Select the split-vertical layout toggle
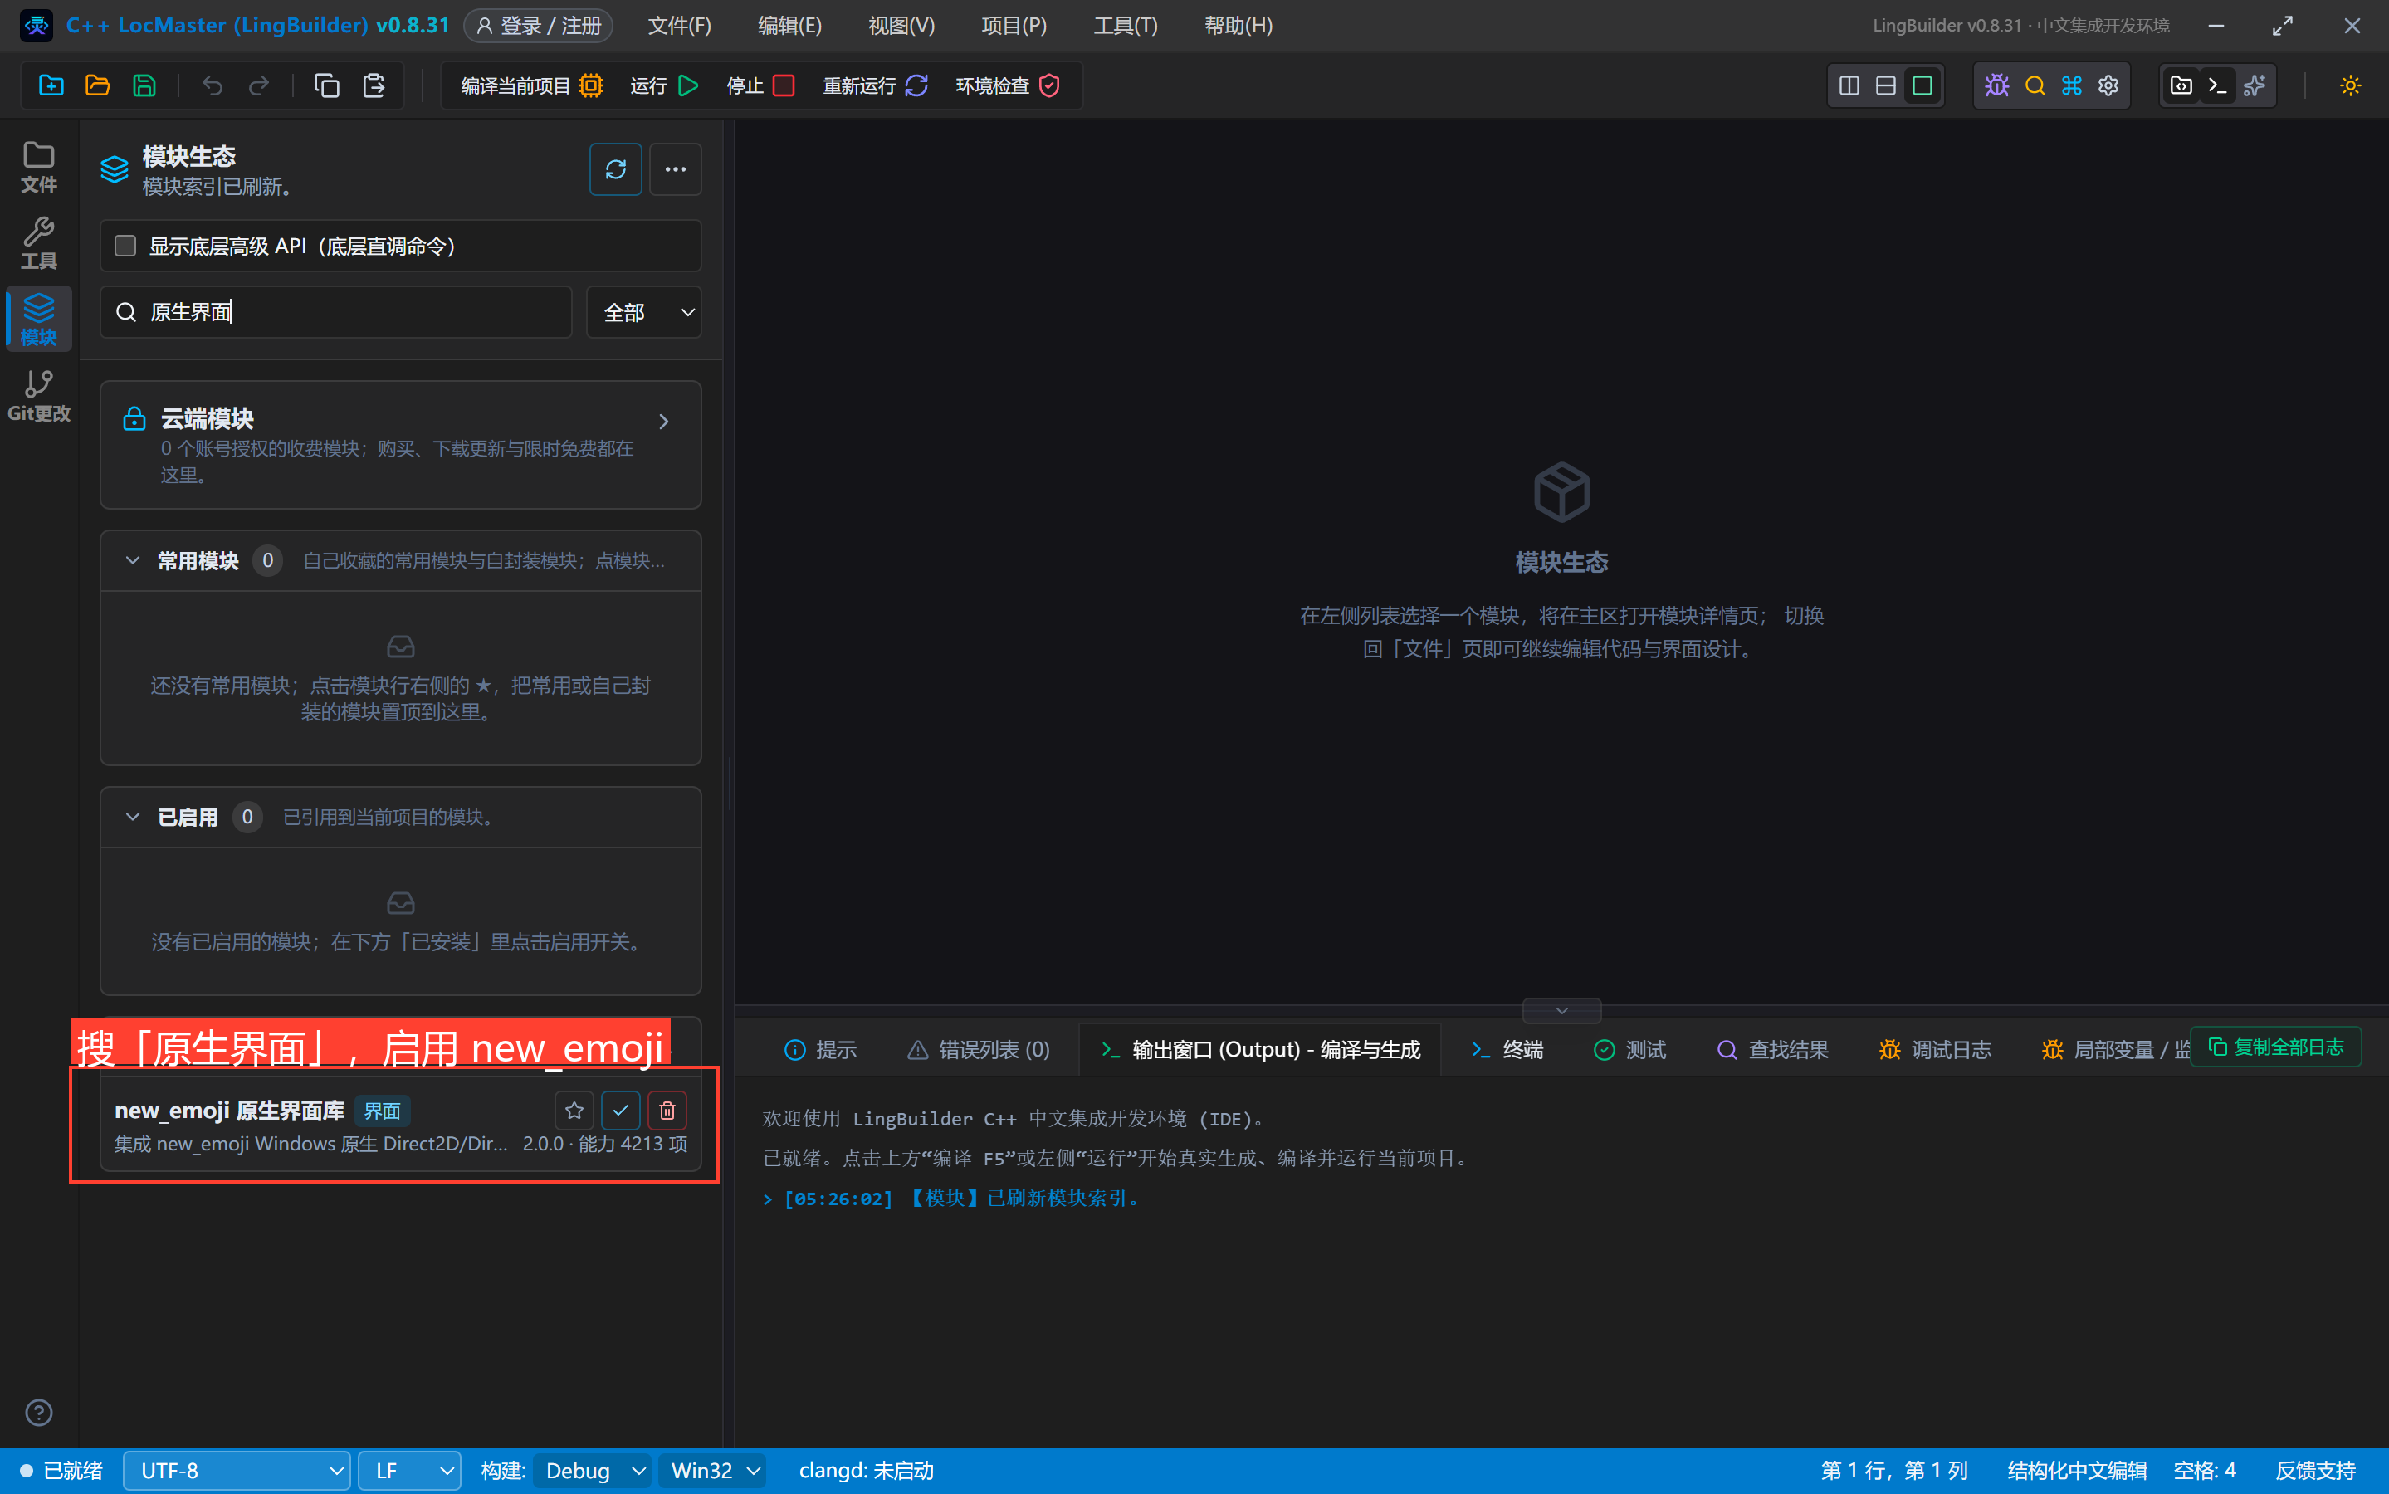The height and width of the screenshot is (1494, 2389). (1849, 86)
